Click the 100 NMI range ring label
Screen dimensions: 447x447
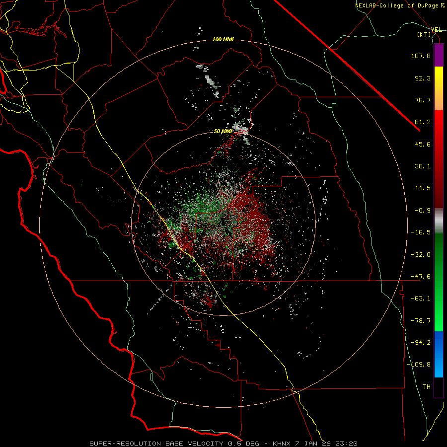tap(223, 39)
